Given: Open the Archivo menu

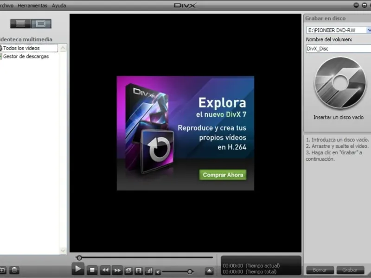Looking at the screenshot, I should pos(6,6).
